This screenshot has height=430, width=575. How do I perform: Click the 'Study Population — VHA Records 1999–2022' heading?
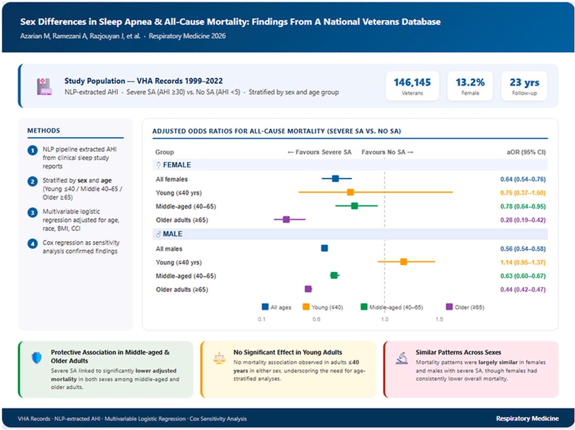pyautogui.click(x=143, y=81)
